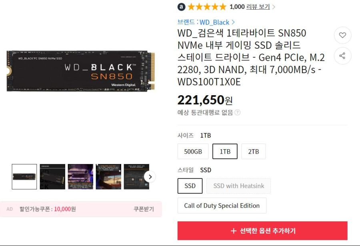Open the main SN850 product image
The image size is (360, 246).
point(80,71)
